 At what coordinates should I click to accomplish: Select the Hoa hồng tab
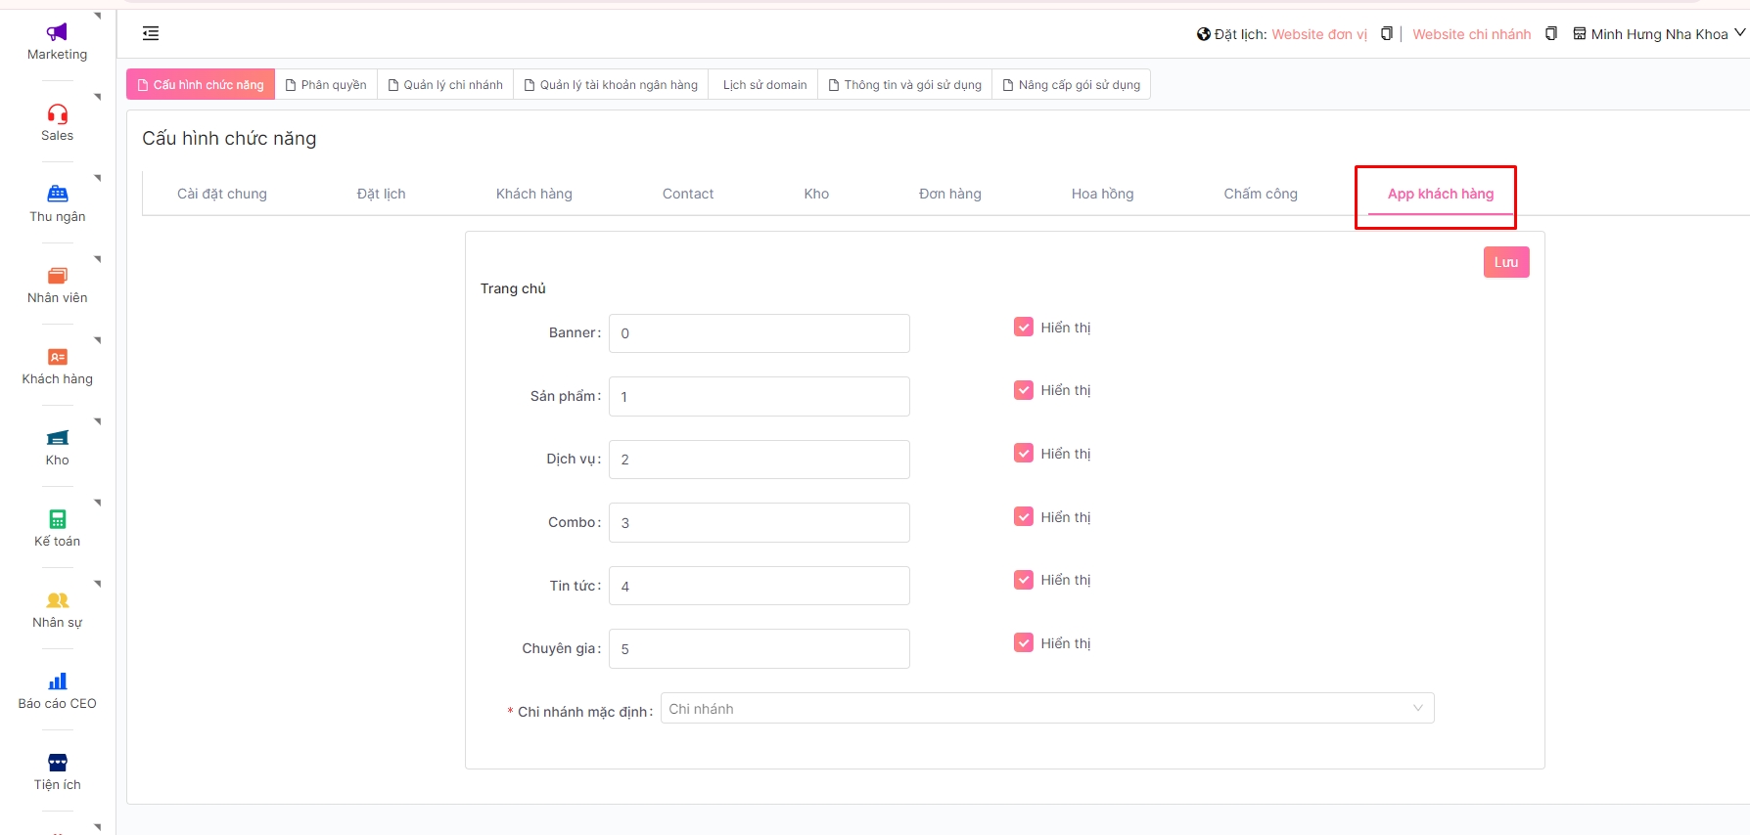click(1102, 194)
